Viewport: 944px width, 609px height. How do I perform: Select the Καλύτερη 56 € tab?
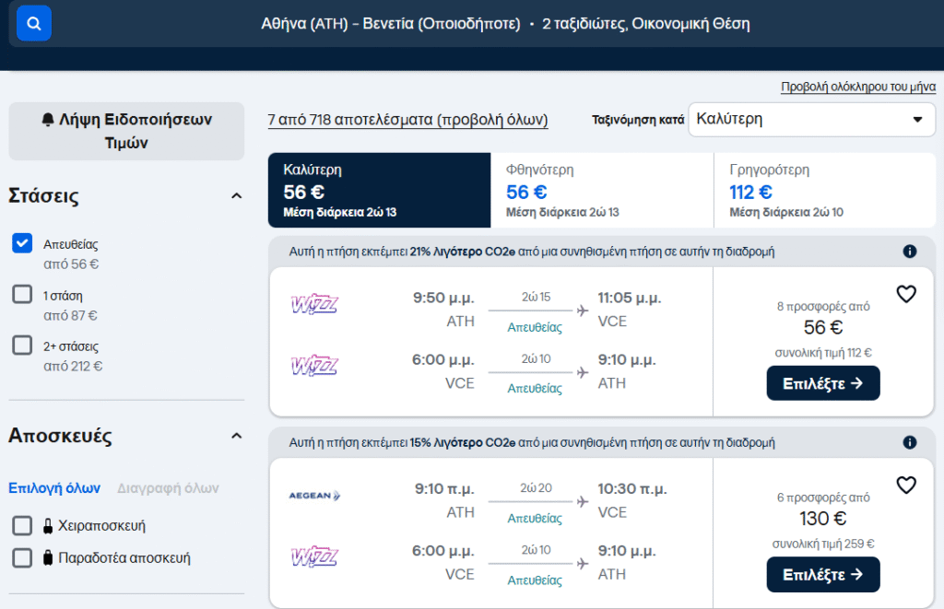pos(379,190)
